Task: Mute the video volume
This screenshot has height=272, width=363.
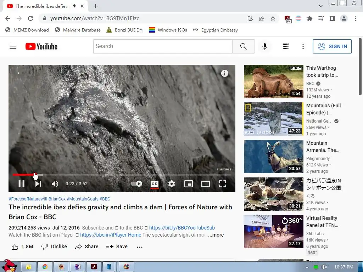Action: point(55,184)
